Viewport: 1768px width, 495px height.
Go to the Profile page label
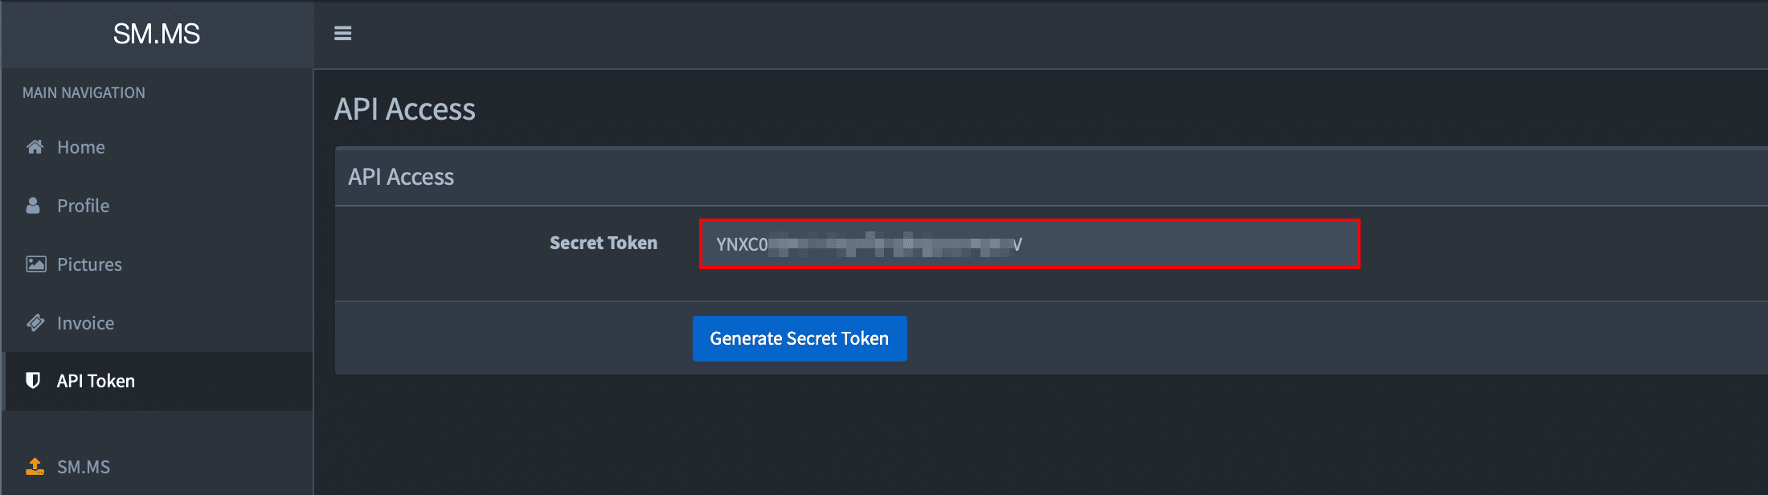coord(83,206)
